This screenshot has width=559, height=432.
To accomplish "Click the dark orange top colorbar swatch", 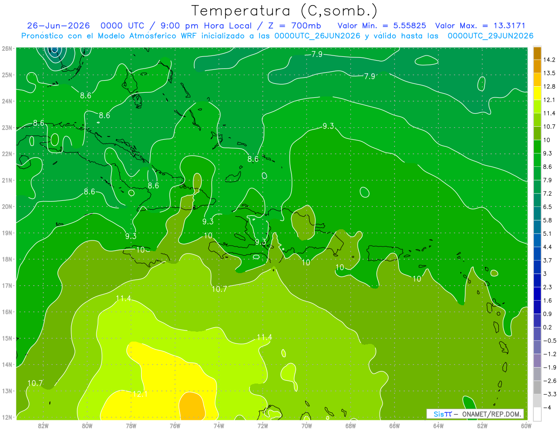I will click(537, 53).
